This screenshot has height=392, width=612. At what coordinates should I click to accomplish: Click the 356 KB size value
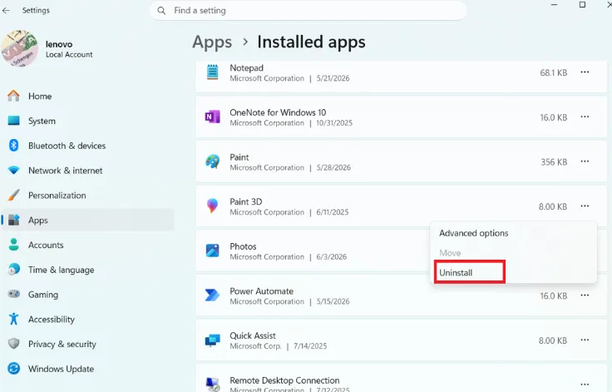pos(554,161)
